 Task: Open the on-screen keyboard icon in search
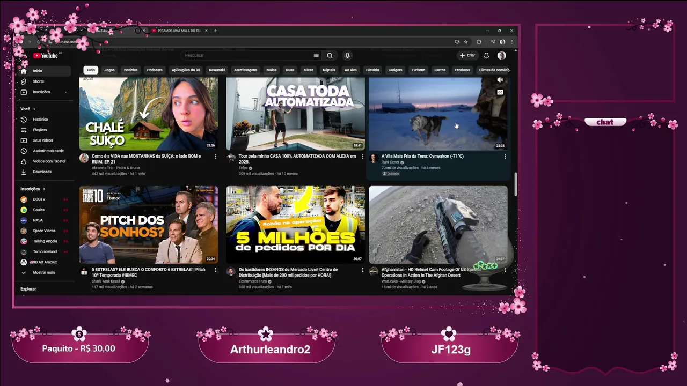316,55
